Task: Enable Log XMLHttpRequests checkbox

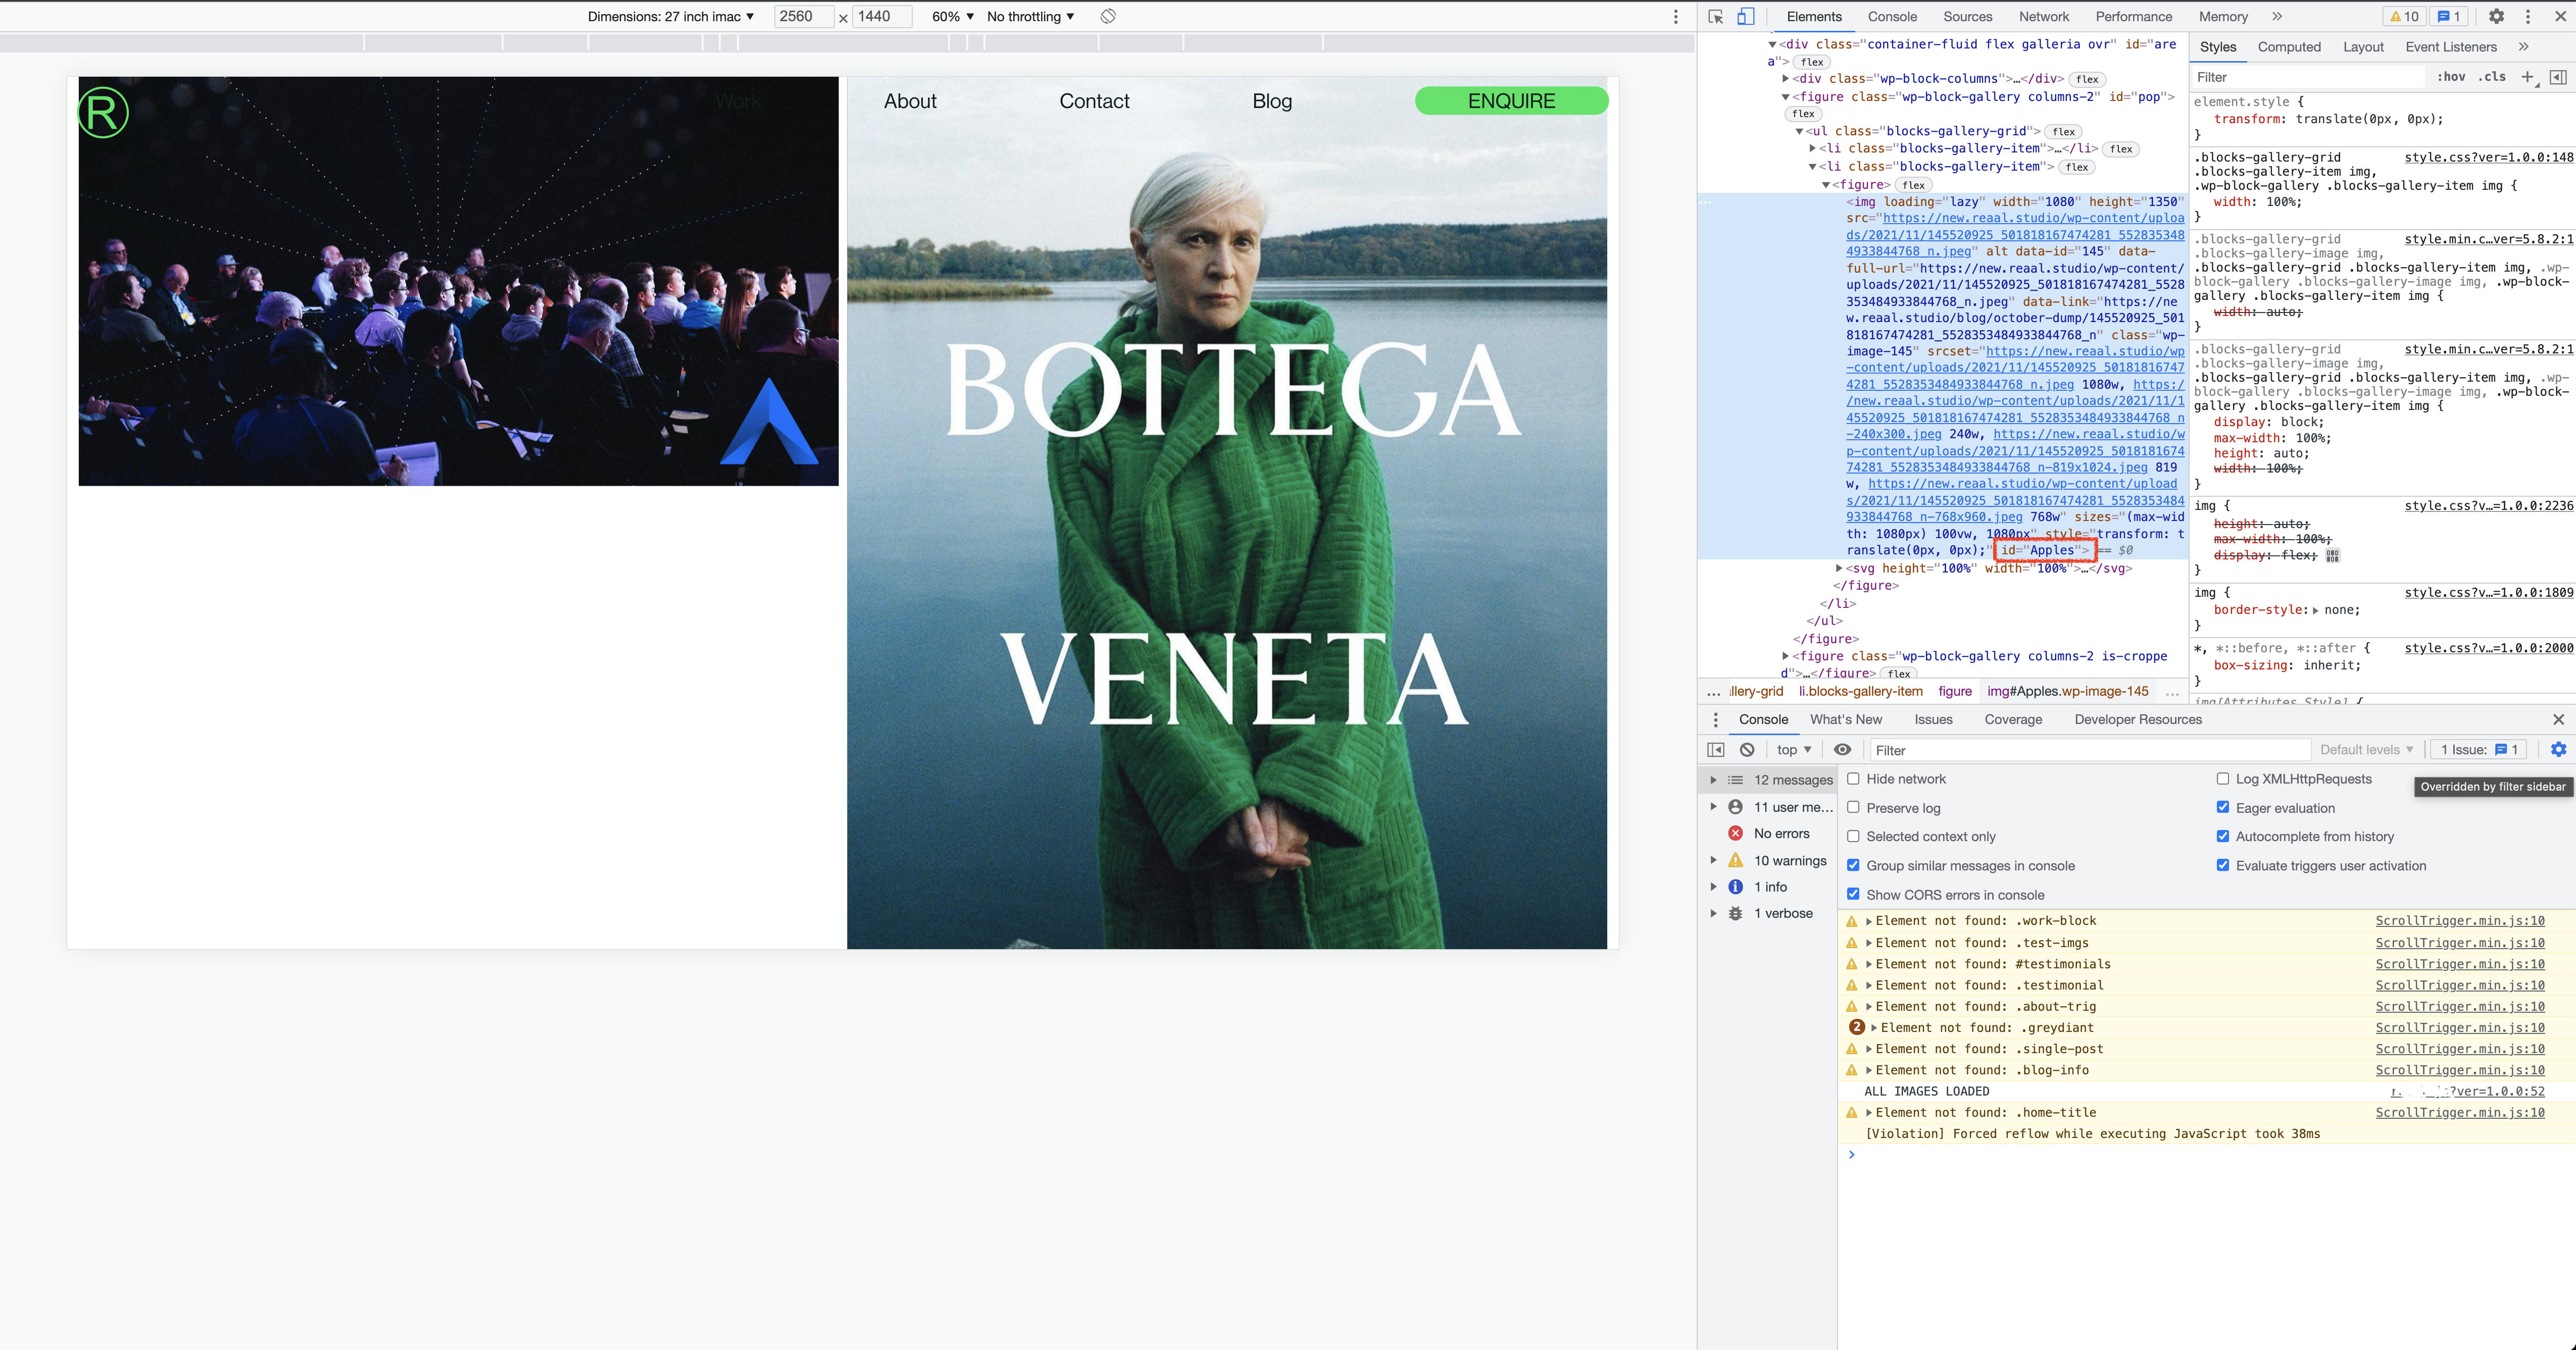Action: 2222,778
